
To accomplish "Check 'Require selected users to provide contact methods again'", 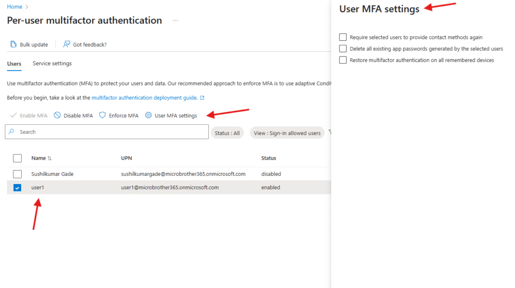I will click(343, 37).
